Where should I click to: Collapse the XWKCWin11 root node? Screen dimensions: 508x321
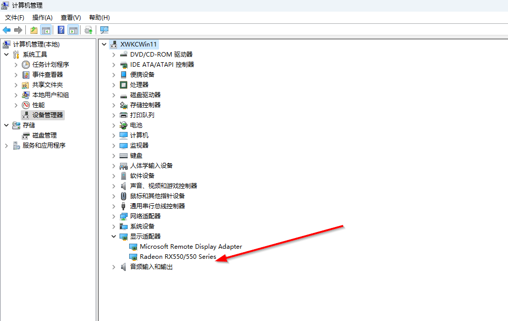(104, 44)
